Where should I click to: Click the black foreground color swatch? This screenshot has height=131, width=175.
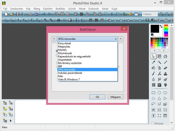(155, 29)
